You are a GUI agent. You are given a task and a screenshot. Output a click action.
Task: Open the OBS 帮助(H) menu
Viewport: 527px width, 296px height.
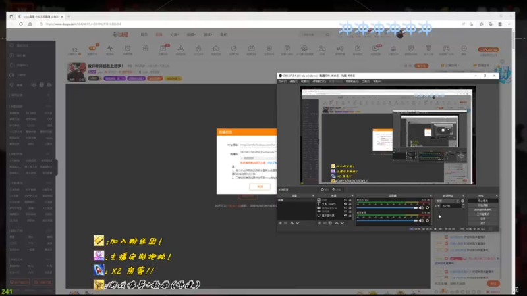click(x=377, y=82)
